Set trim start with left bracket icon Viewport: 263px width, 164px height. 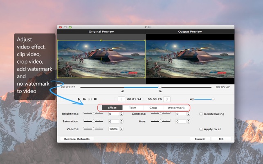pos(121,99)
